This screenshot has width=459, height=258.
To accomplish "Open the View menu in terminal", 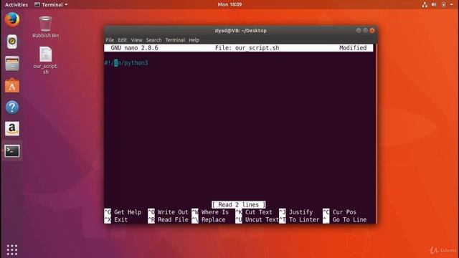I will pos(136,40).
